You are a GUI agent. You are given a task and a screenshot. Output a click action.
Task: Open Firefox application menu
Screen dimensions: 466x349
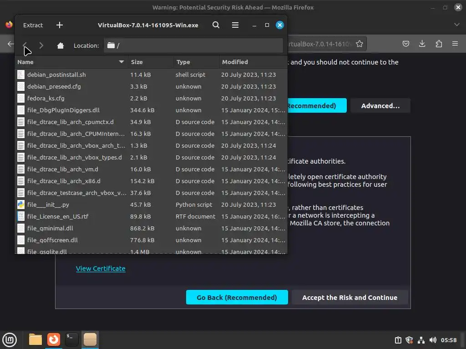[455, 44]
